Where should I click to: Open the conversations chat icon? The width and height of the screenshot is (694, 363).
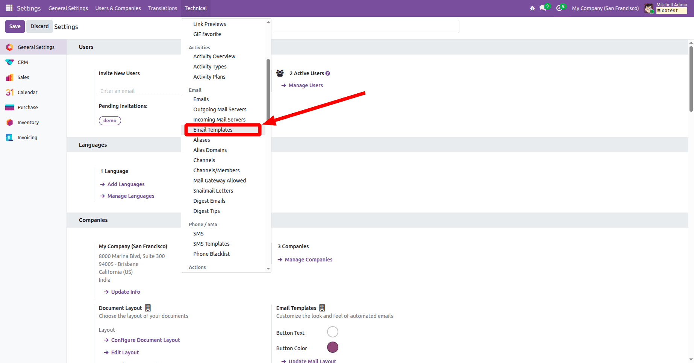543,8
